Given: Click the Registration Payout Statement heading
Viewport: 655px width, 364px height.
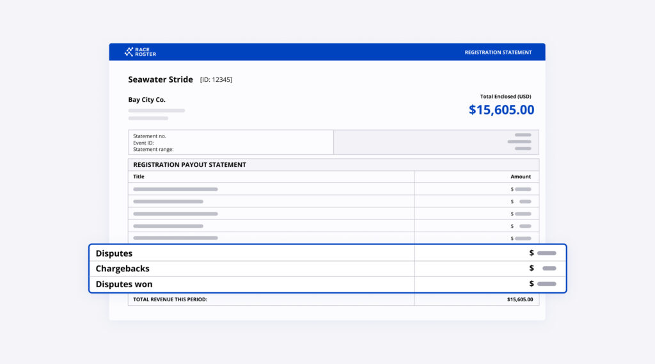Looking at the screenshot, I should (189, 164).
